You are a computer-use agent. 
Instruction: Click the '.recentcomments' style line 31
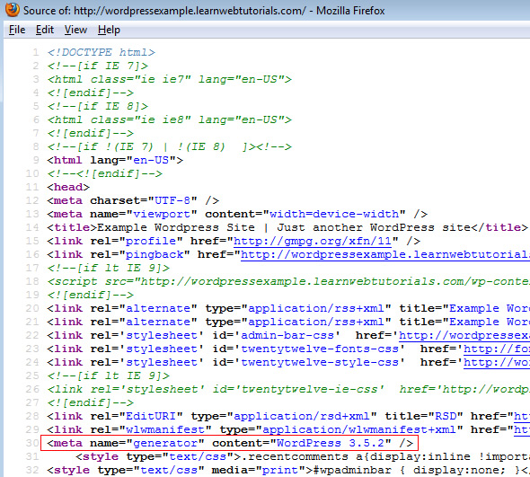303,456
